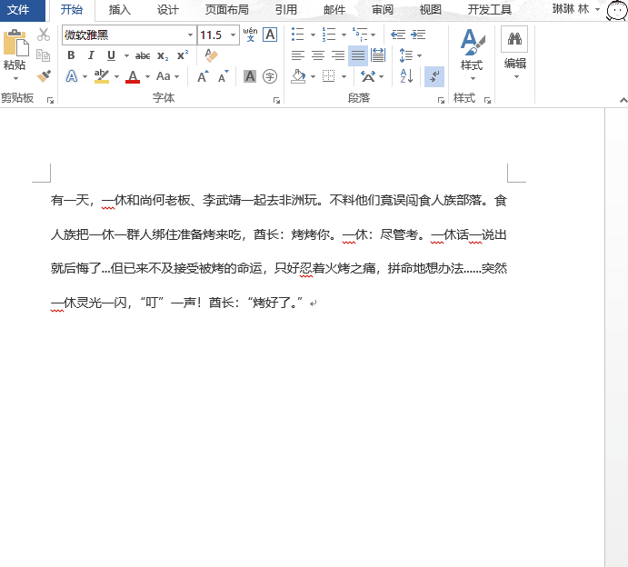
Task: Open font color dropdown arrow
Action: 147,76
